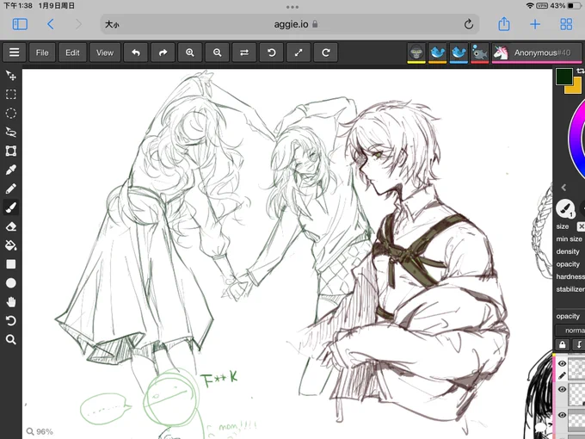
Task: Select the paint bucket fill tool
Action: [x=11, y=245]
